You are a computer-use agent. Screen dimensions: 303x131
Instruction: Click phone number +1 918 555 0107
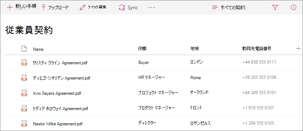[x=258, y=108]
